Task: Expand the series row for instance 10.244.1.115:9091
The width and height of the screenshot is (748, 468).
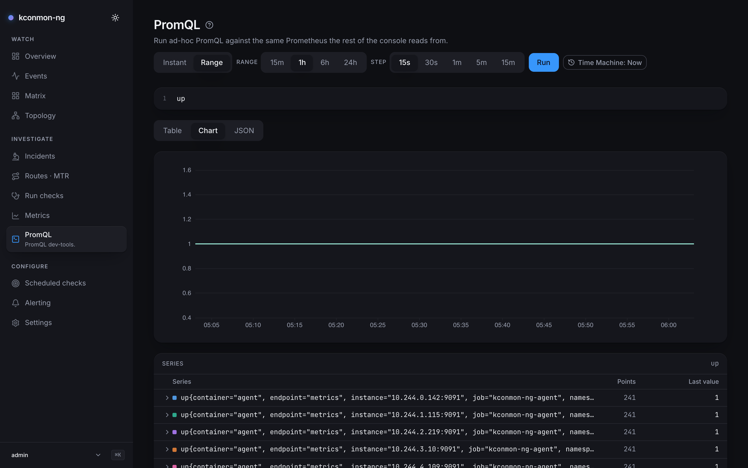Action: (167, 415)
